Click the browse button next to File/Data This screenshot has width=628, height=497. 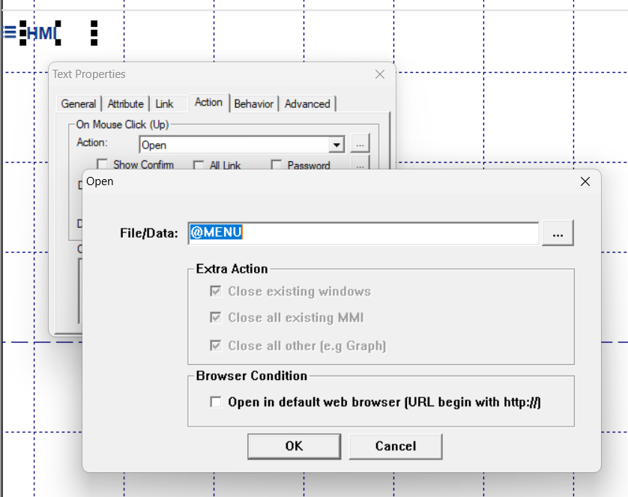[x=558, y=233]
